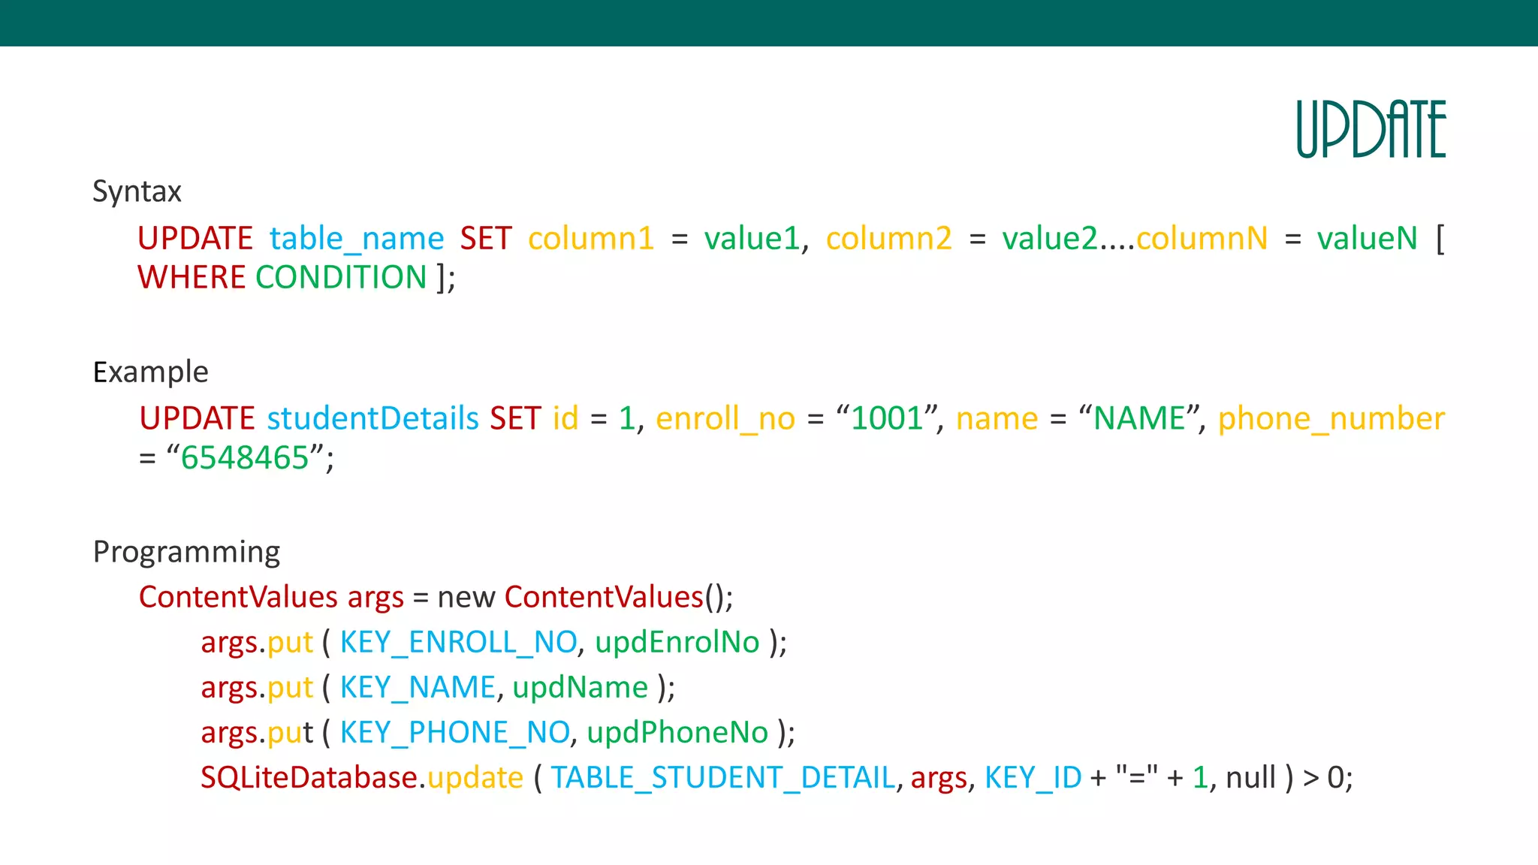Click 'studentDetails' in the example
1538x865 pixels.
372,418
